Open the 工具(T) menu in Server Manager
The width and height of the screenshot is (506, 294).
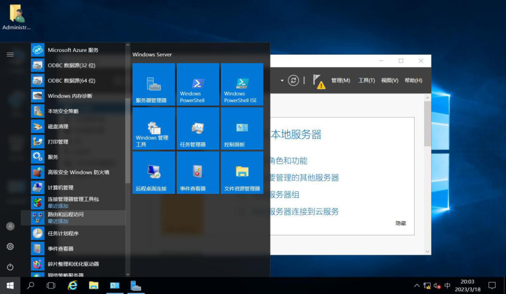point(367,80)
